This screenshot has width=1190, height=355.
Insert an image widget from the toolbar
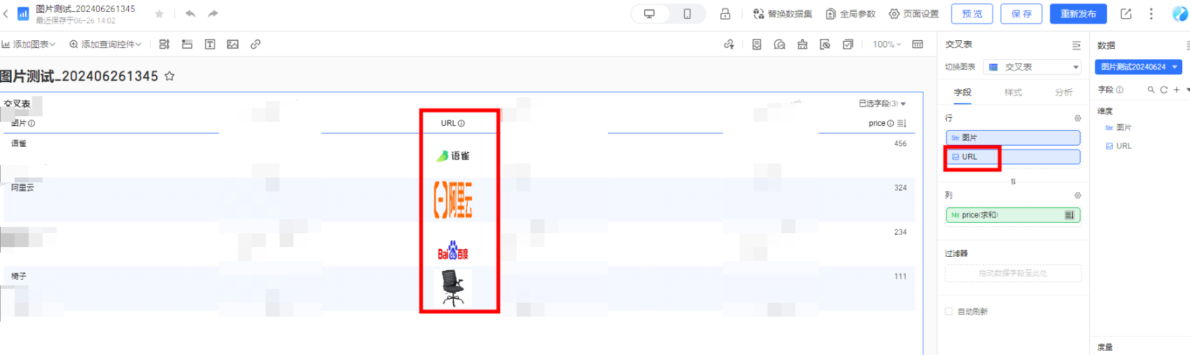pos(233,45)
